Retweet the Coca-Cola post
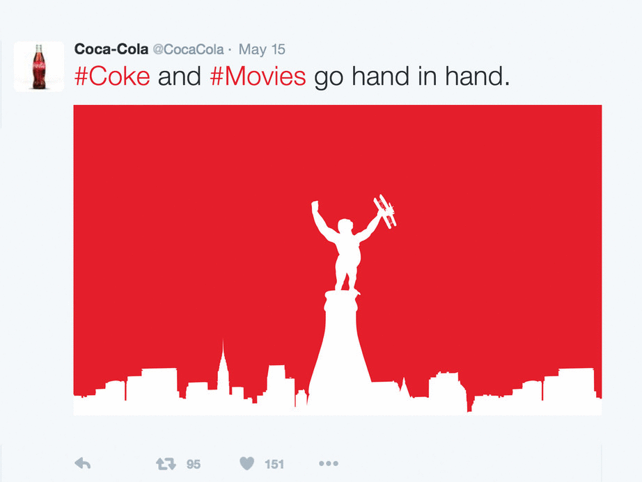The width and height of the screenshot is (642, 482). click(166, 463)
